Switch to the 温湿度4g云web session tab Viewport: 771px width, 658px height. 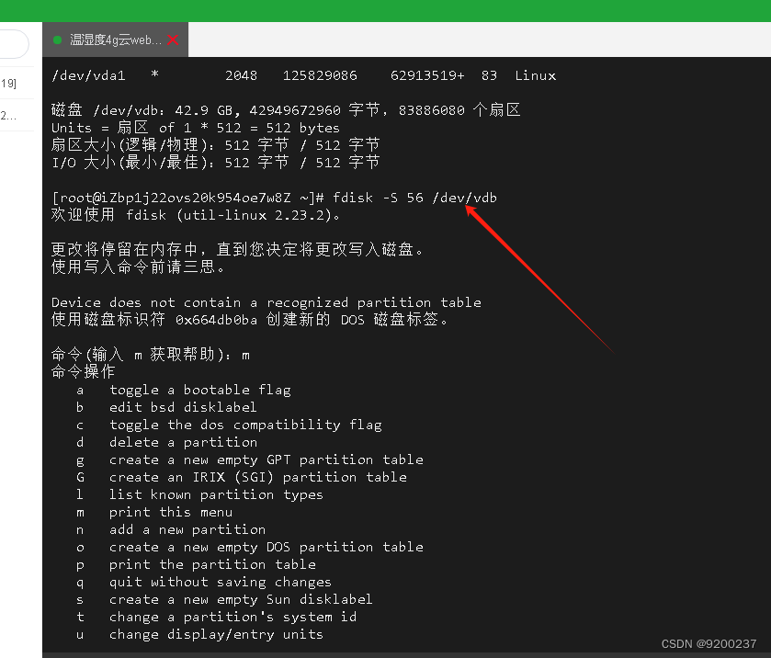click(x=115, y=40)
